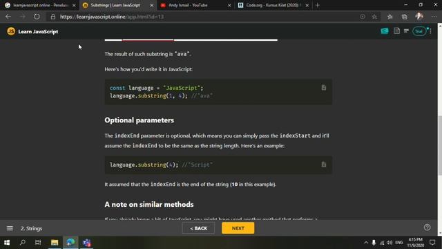The image size is (442, 249).
Task: Close the Code.org tab
Action: [307, 6]
